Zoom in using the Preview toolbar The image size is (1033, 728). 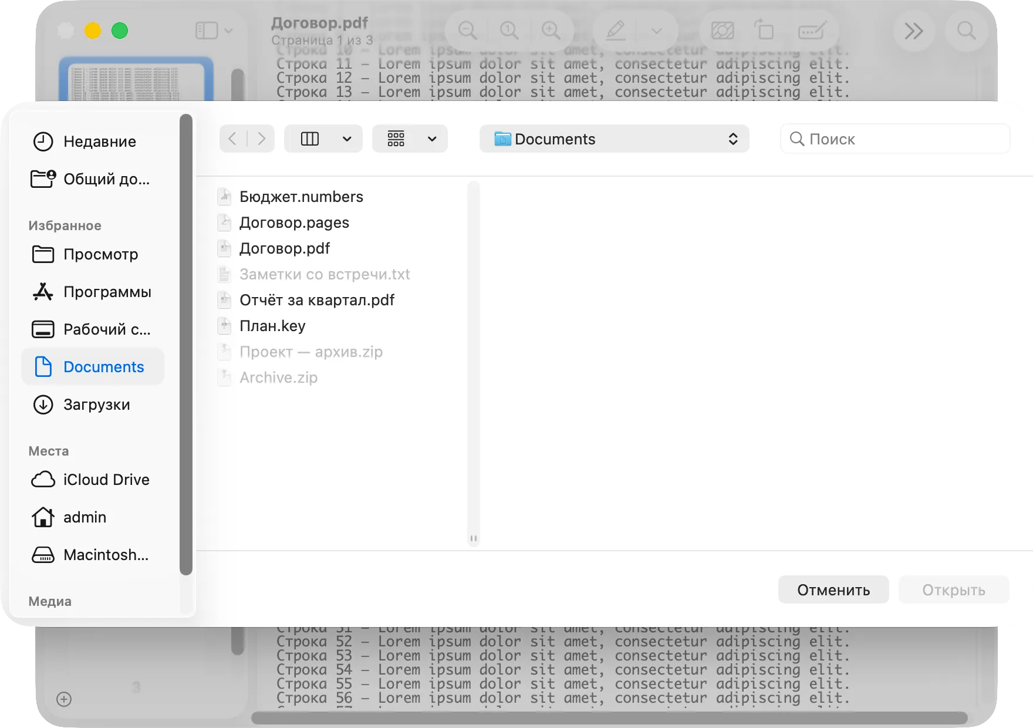coord(551,31)
